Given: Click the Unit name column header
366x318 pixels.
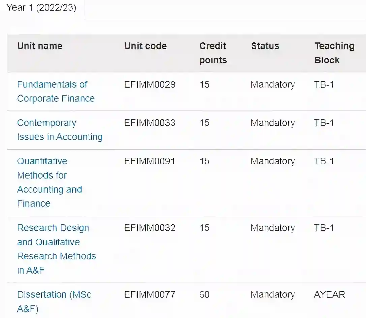Looking at the screenshot, I should [x=40, y=46].
